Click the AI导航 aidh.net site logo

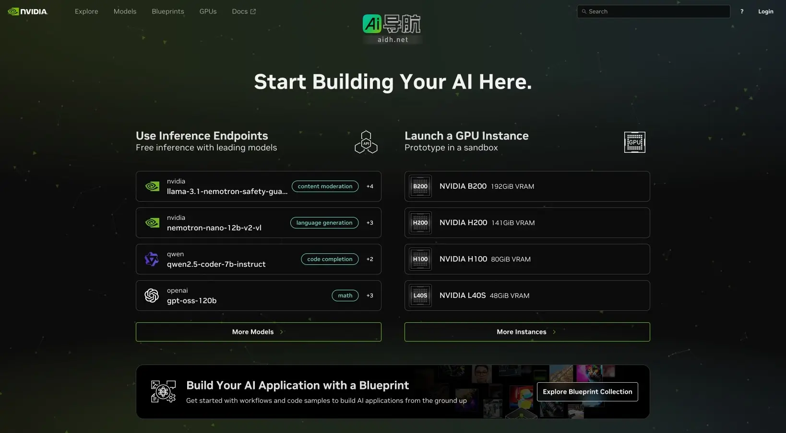pos(392,28)
